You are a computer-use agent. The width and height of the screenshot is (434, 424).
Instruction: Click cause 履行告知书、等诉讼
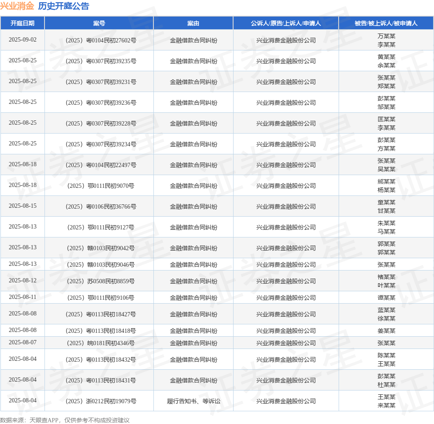click(x=193, y=401)
